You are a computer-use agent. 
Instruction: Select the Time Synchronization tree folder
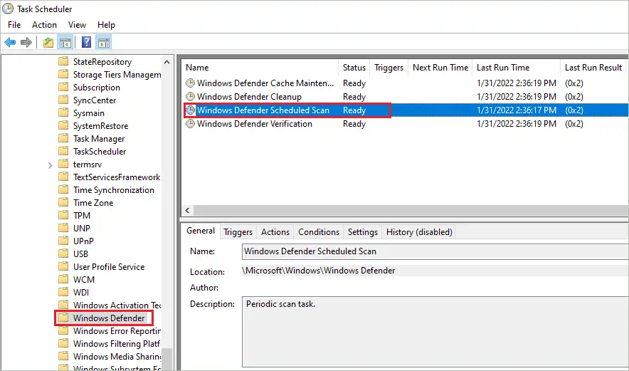[x=114, y=190]
